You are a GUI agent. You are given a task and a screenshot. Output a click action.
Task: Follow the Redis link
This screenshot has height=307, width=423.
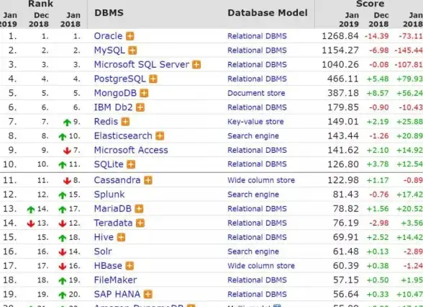click(106, 122)
